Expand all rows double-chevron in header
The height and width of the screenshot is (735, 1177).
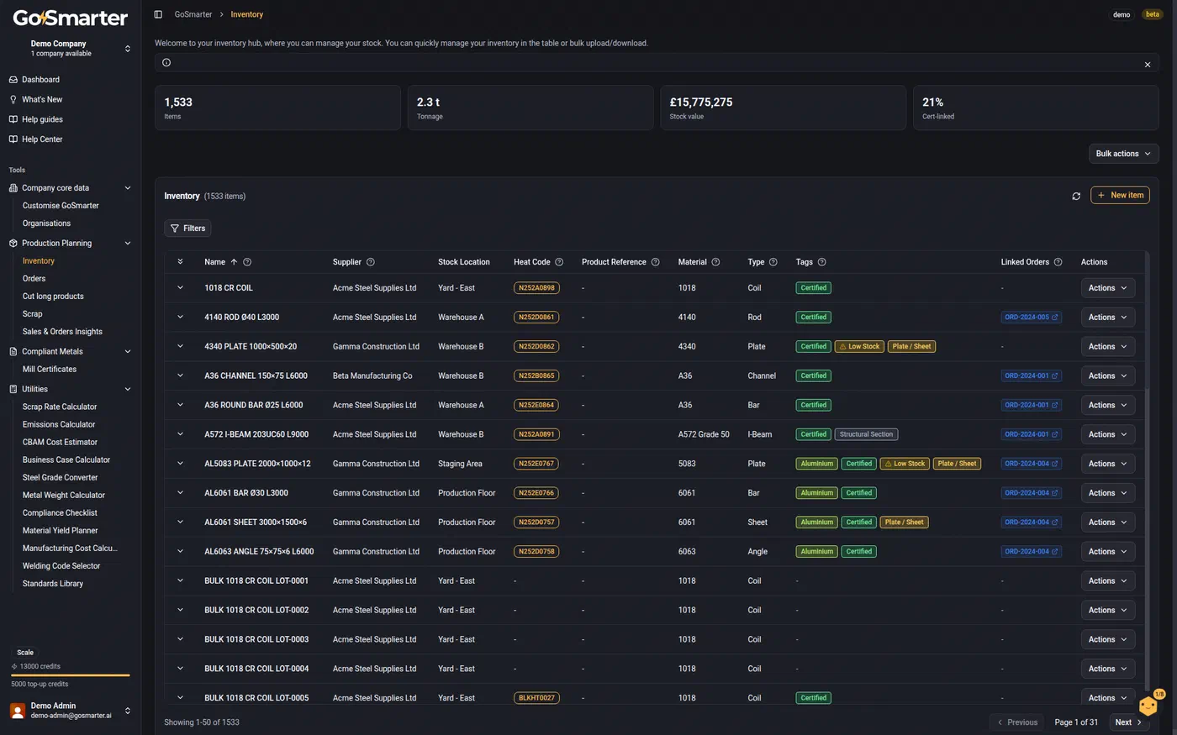tap(180, 262)
